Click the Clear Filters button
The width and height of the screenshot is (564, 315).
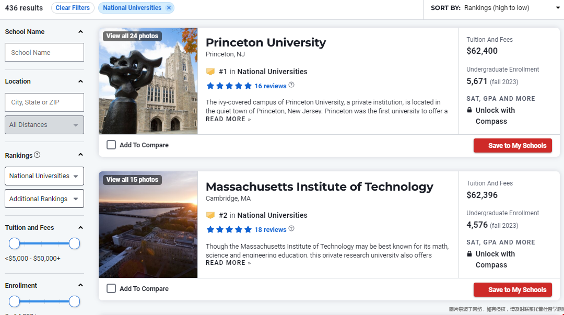pos(73,7)
